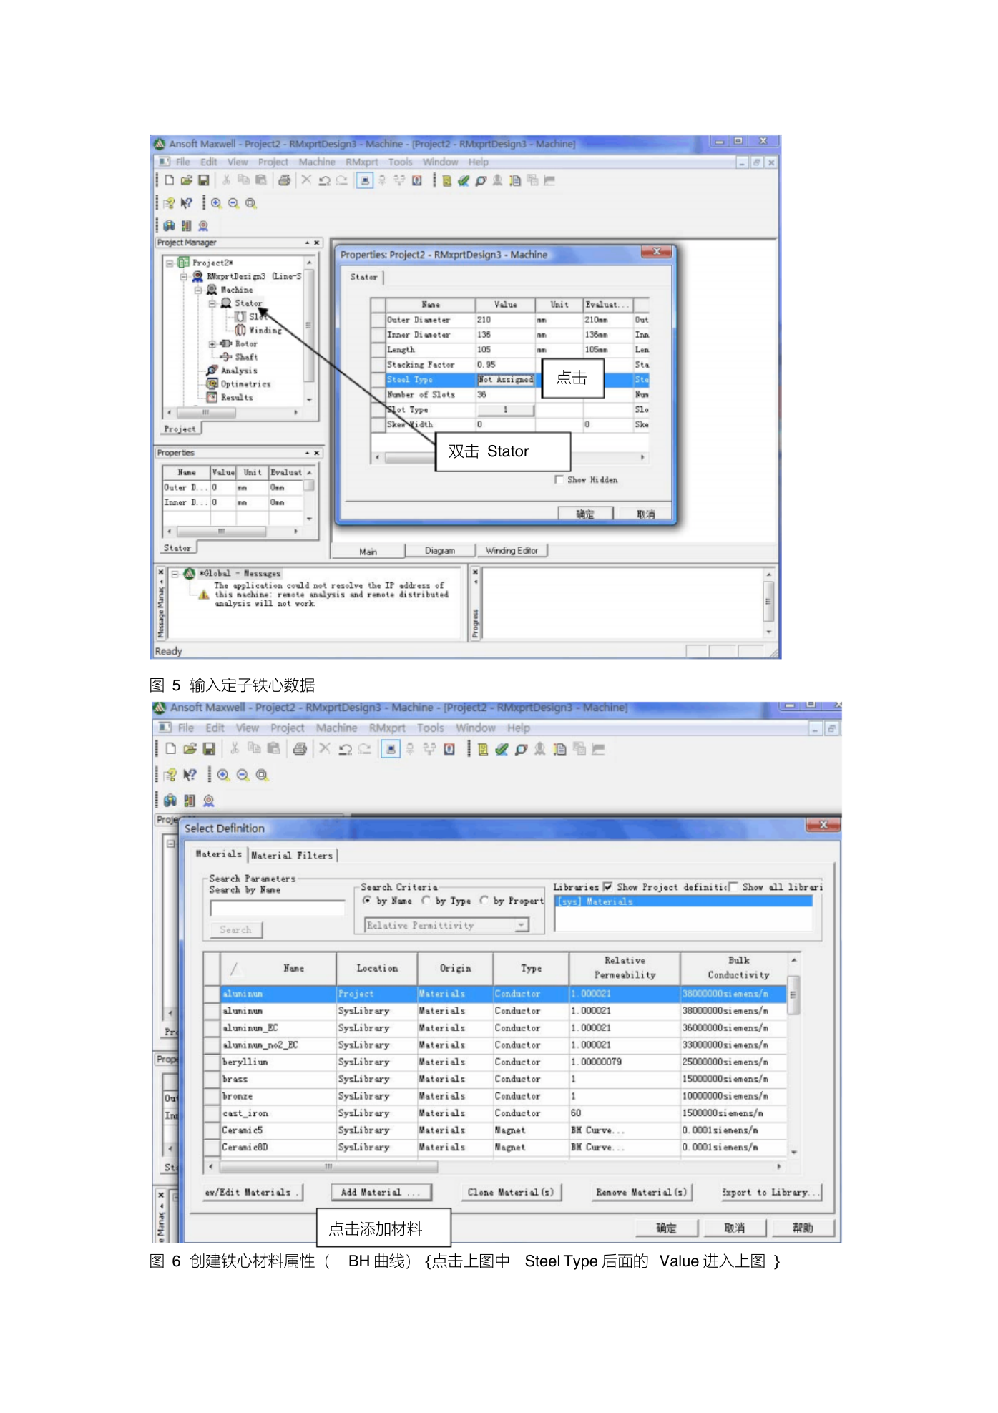This screenshot has height=1413, width=998.
Task: Click Clone Material(s) button
Action: 511,1192
